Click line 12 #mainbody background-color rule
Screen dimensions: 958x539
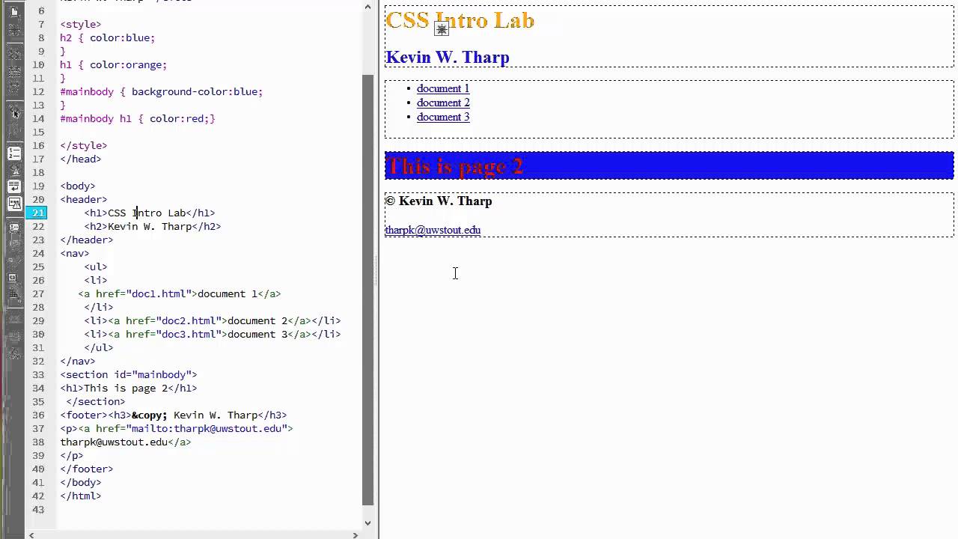pos(162,91)
